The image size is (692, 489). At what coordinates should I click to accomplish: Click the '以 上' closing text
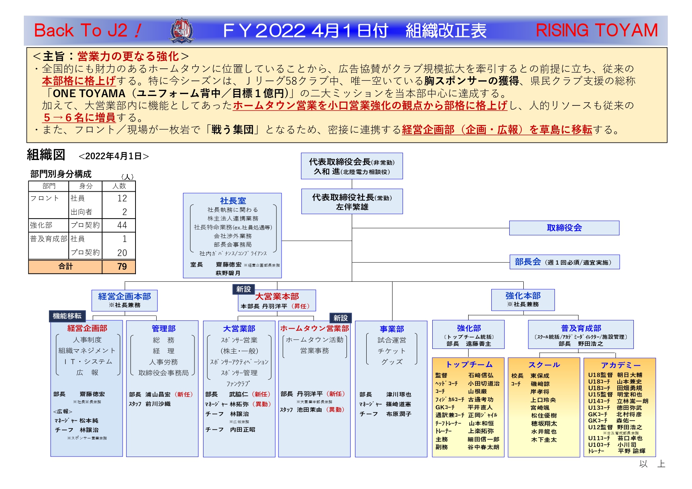[652, 464]
